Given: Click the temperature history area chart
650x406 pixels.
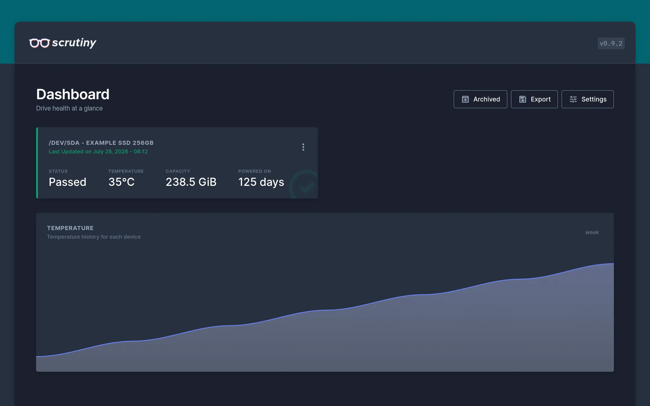Looking at the screenshot, I should pos(325,318).
